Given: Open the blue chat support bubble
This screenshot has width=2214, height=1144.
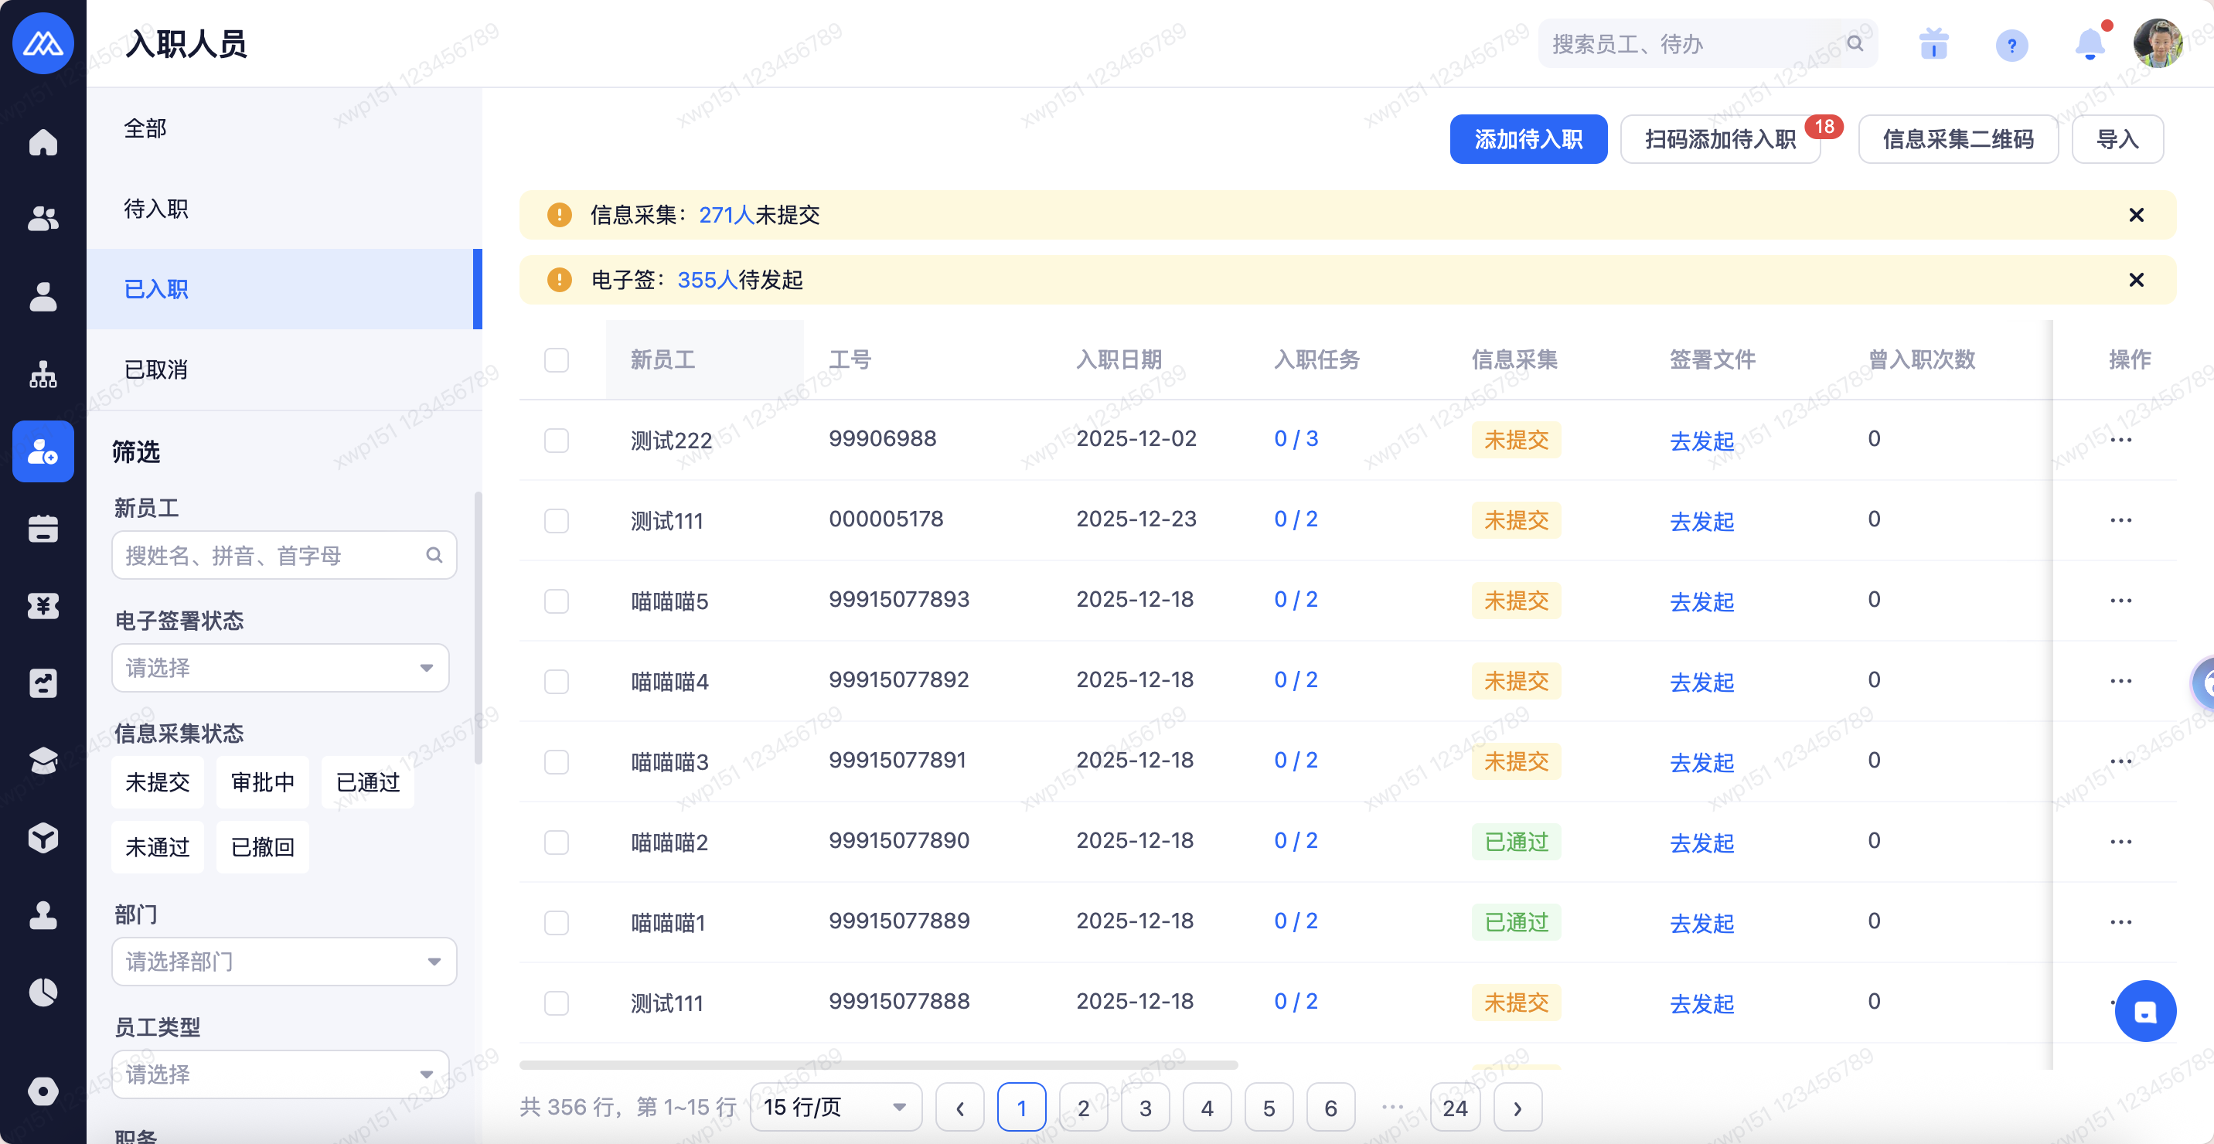Looking at the screenshot, I should (x=2145, y=1012).
